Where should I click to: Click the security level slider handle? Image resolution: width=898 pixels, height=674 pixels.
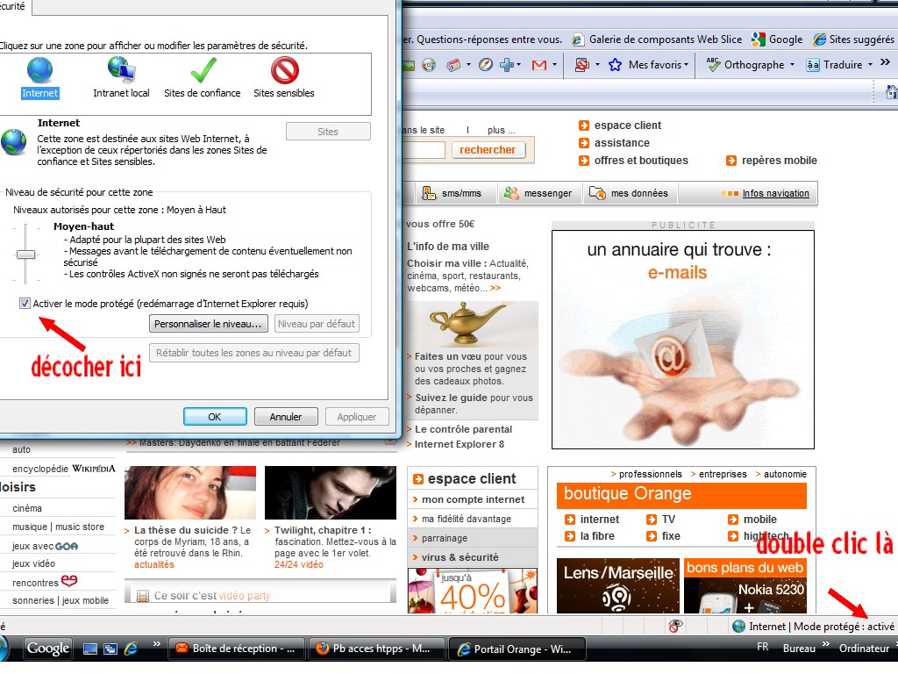tap(26, 255)
